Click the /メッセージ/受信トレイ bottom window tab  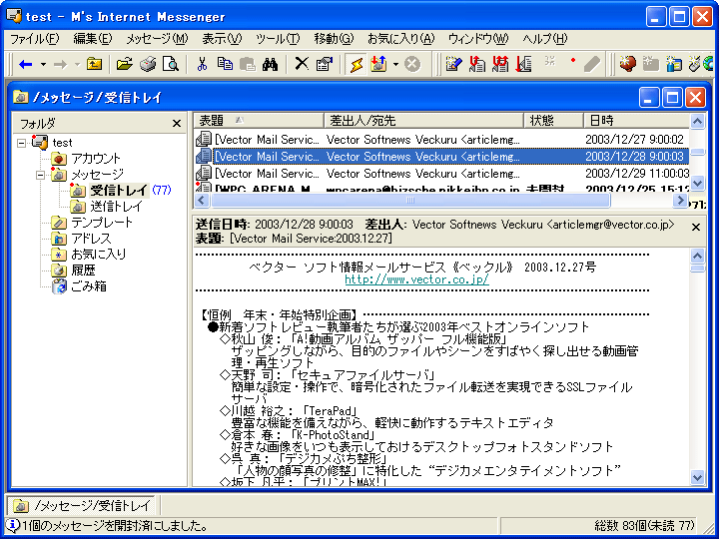click(x=82, y=505)
